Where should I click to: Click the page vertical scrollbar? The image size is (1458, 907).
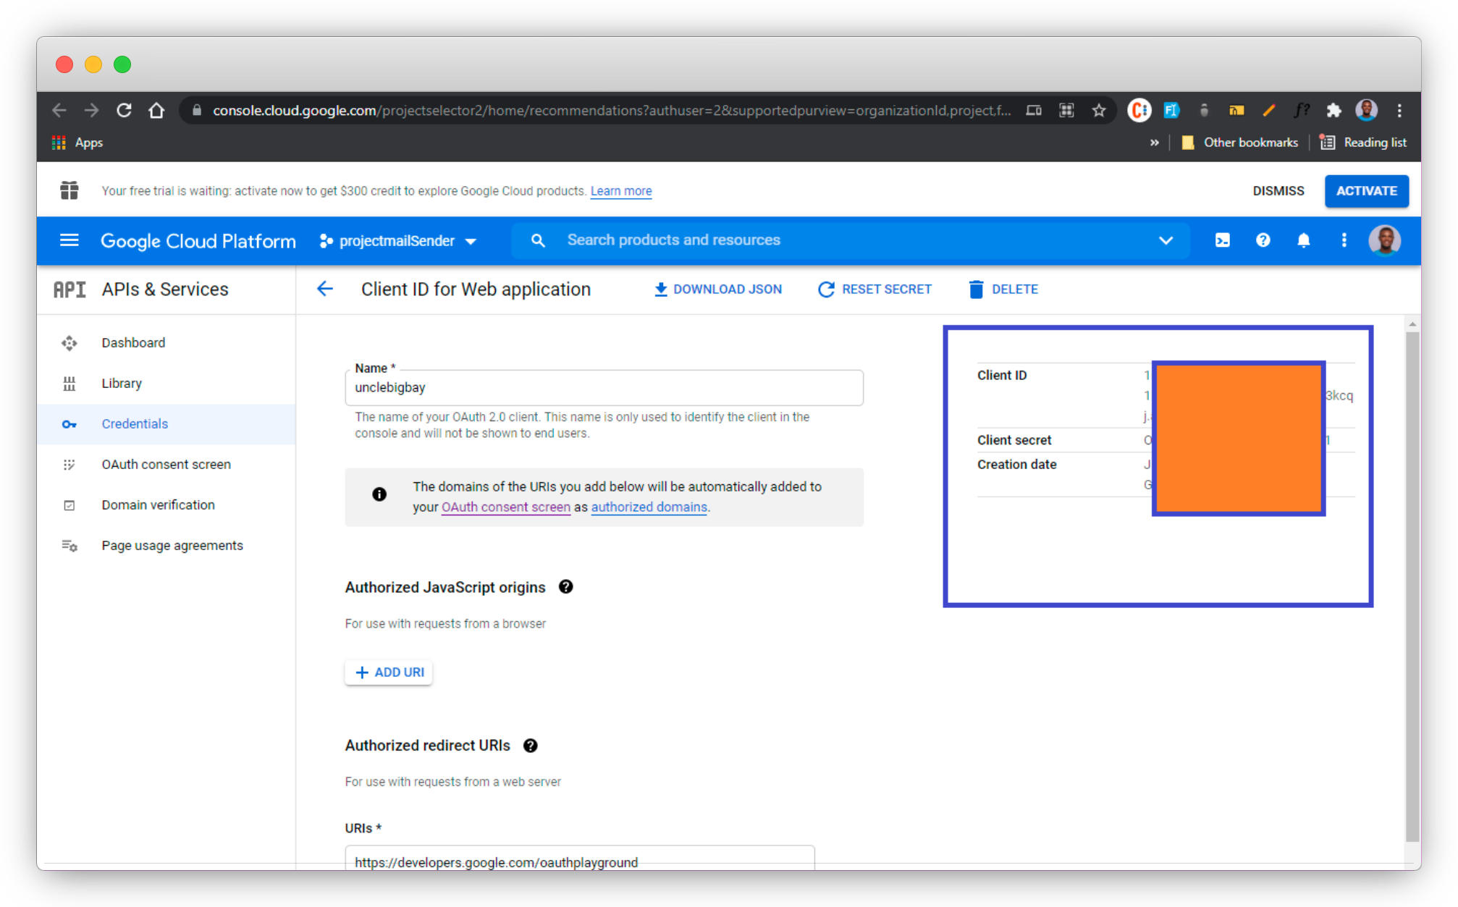coord(1412,586)
